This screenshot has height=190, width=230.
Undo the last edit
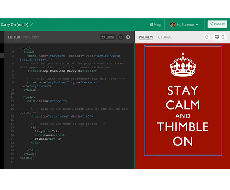tap(108, 37)
